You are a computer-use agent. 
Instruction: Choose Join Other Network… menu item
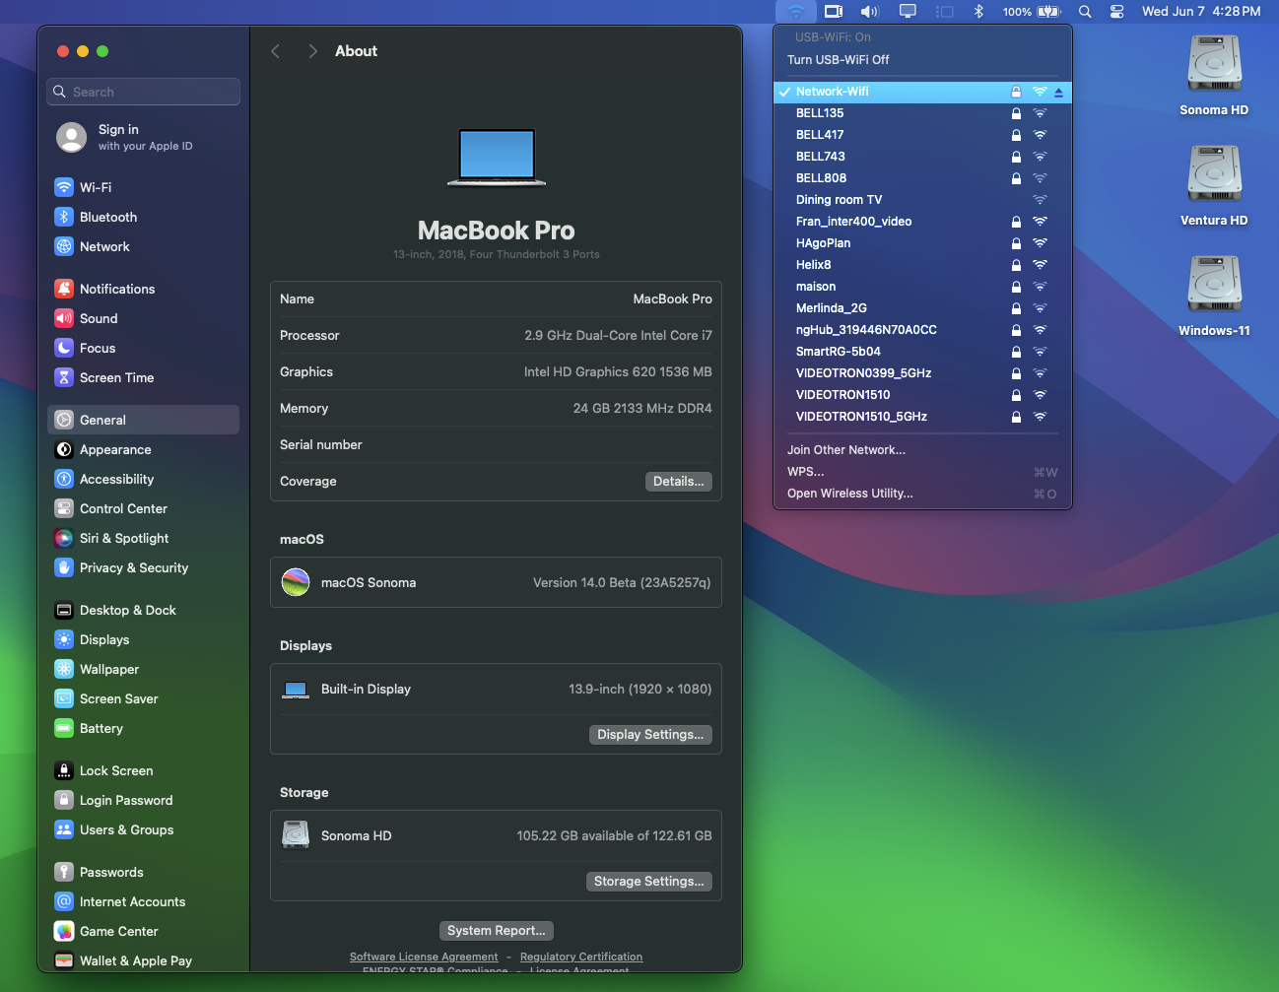(845, 450)
